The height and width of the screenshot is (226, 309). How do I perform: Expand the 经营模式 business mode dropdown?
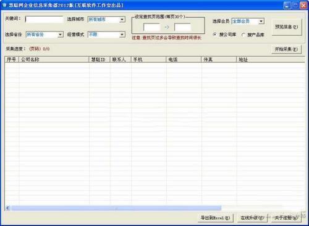point(122,34)
